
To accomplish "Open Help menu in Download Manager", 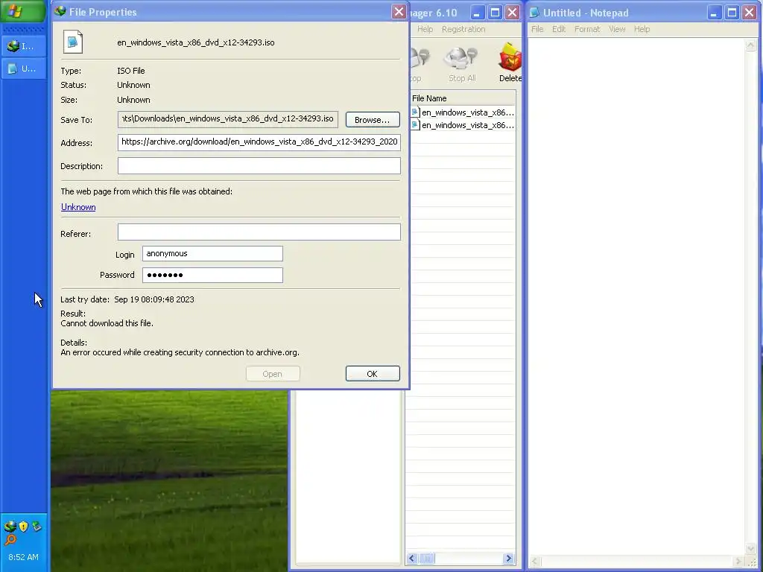I will click(x=425, y=29).
